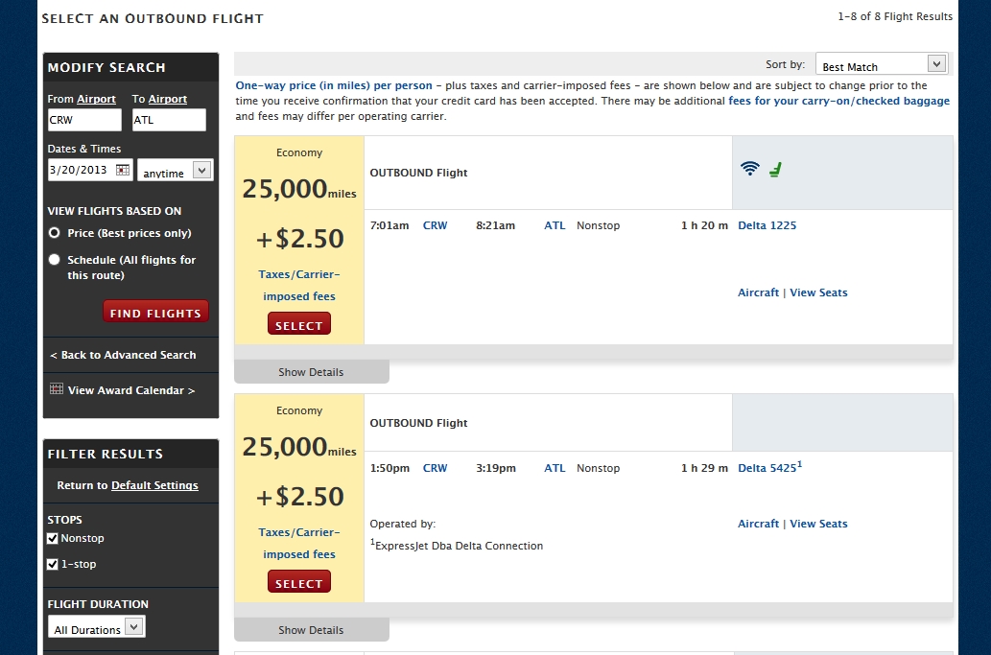Open View Seats for Delta 5425
The height and width of the screenshot is (655, 991).
[818, 524]
